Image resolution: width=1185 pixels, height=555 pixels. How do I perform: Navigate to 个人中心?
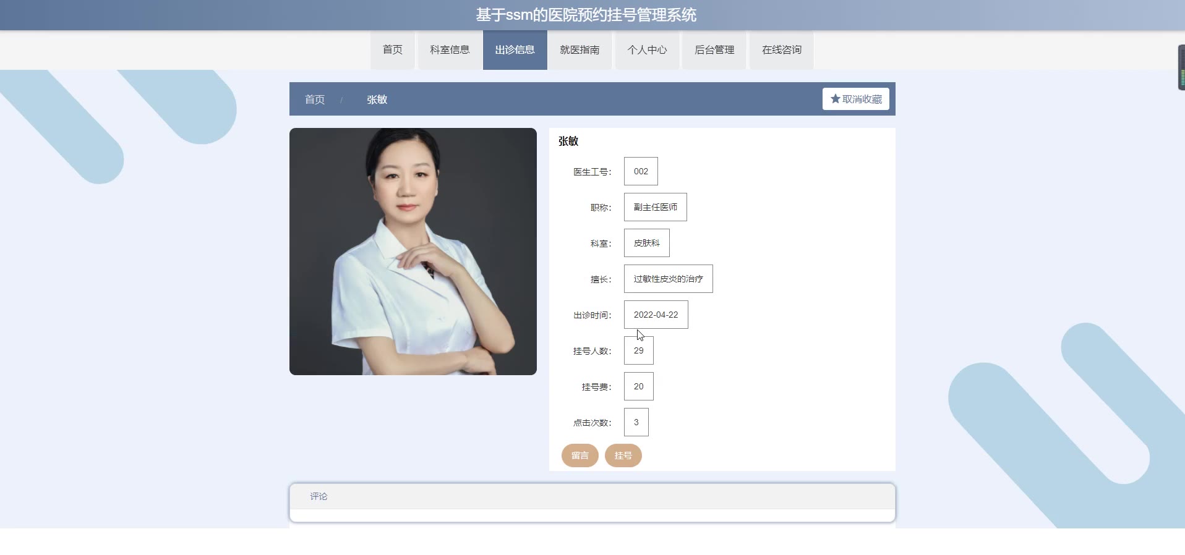647,50
